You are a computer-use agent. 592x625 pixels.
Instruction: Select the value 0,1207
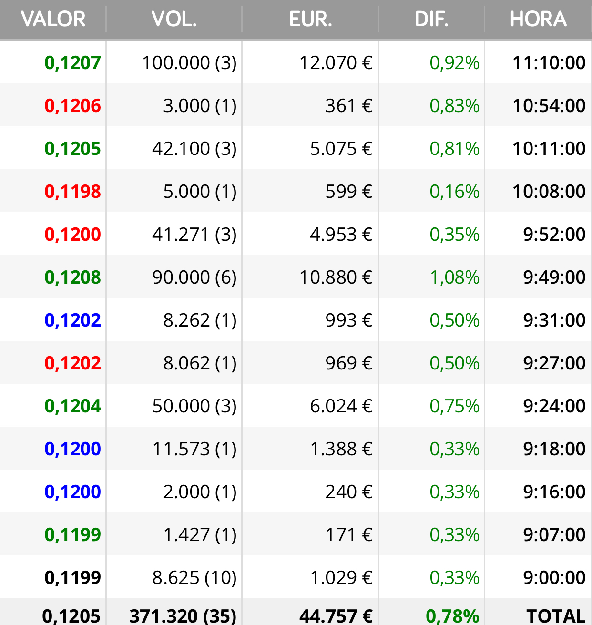[72, 63]
